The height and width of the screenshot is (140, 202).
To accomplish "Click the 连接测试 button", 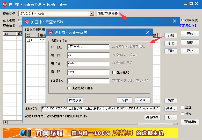I will [75, 101].
